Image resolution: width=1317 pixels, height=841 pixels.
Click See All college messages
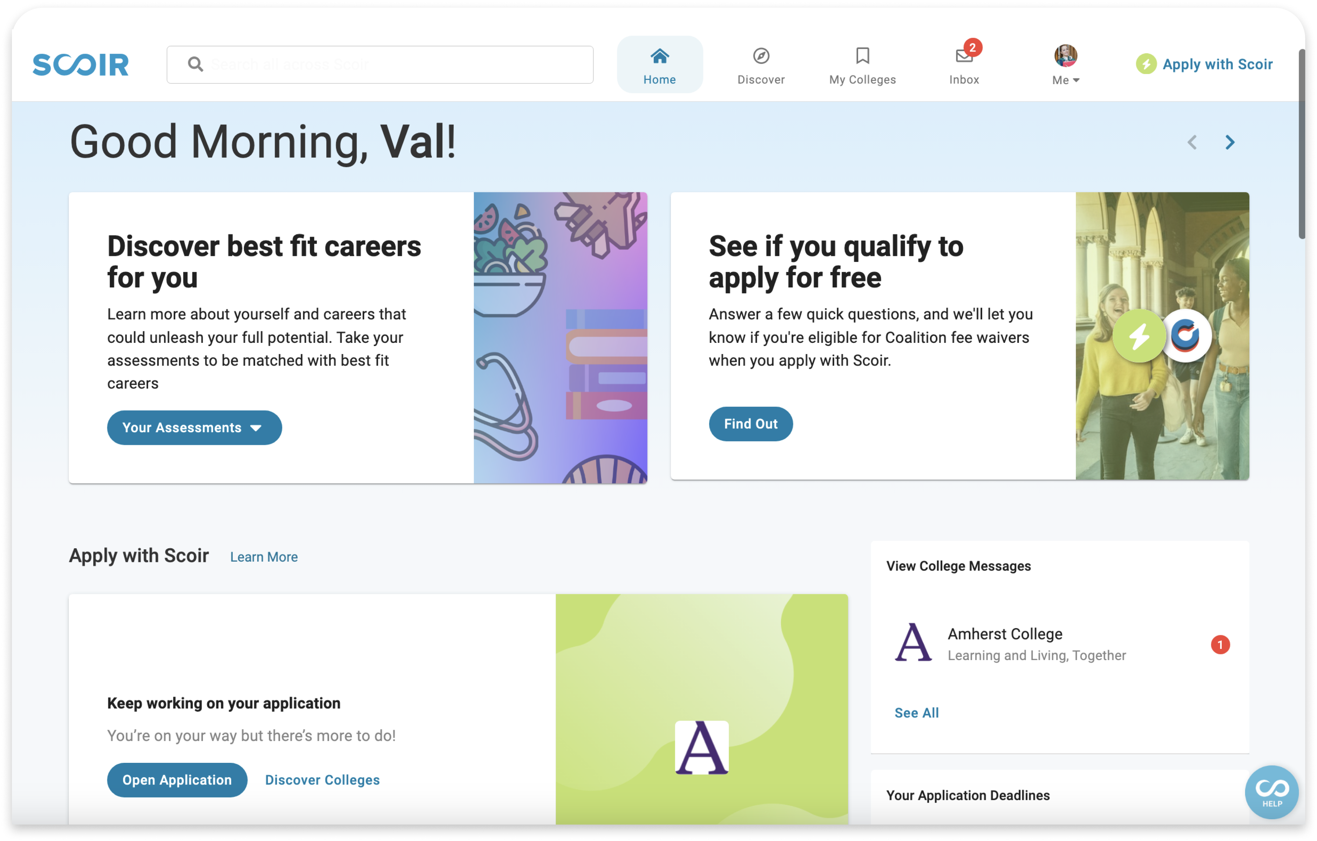tap(917, 712)
